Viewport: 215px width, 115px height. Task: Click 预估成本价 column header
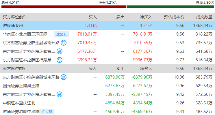174,17
